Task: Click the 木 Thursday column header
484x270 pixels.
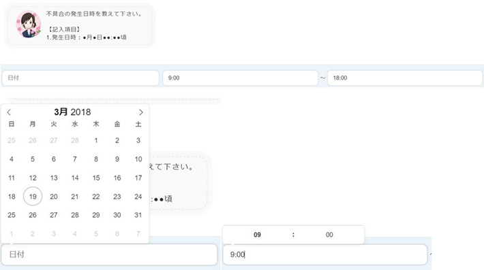Action: coord(96,124)
